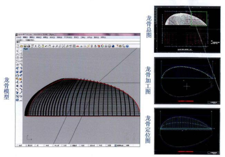Cut selection with the scissors icon
This screenshot has width=225, height=157.
tap(36, 46)
